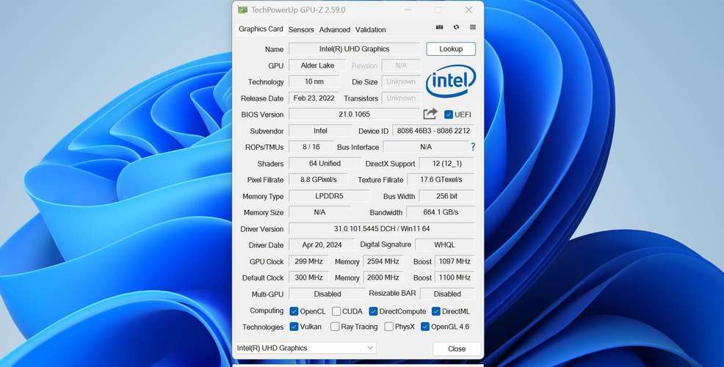The width and height of the screenshot is (724, 367).
Task: Switch to the Sensors tab
Action: (x=301, y=29)
